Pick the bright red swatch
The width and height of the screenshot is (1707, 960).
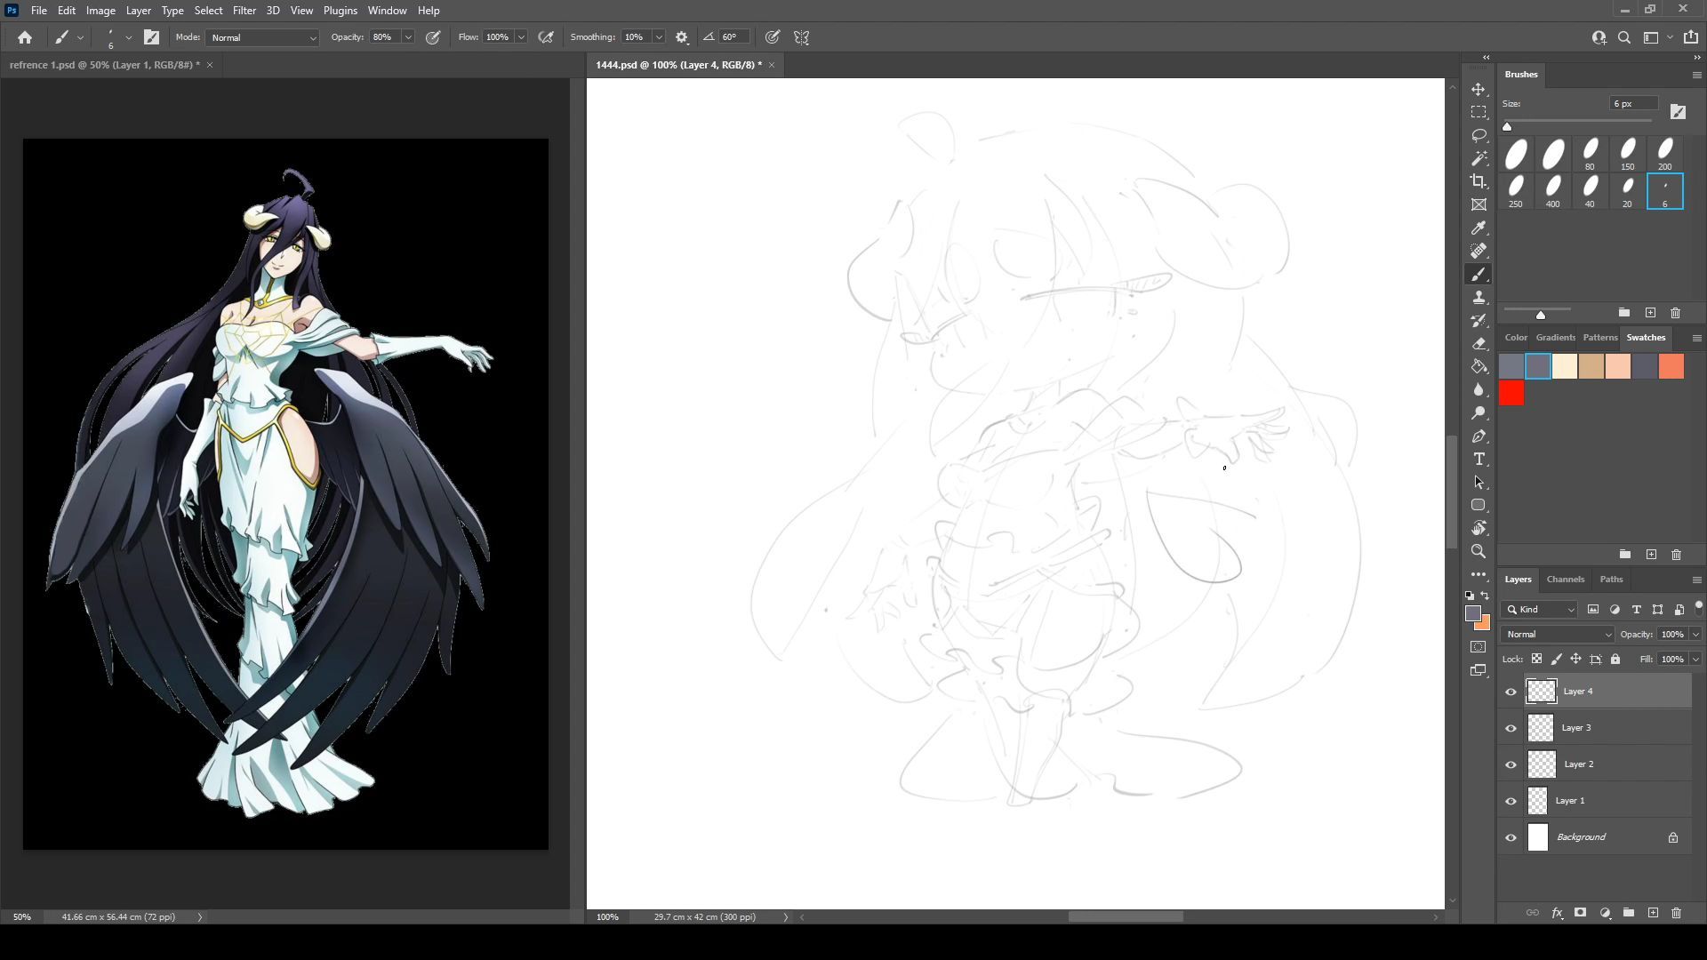[x=1511, y=394]
